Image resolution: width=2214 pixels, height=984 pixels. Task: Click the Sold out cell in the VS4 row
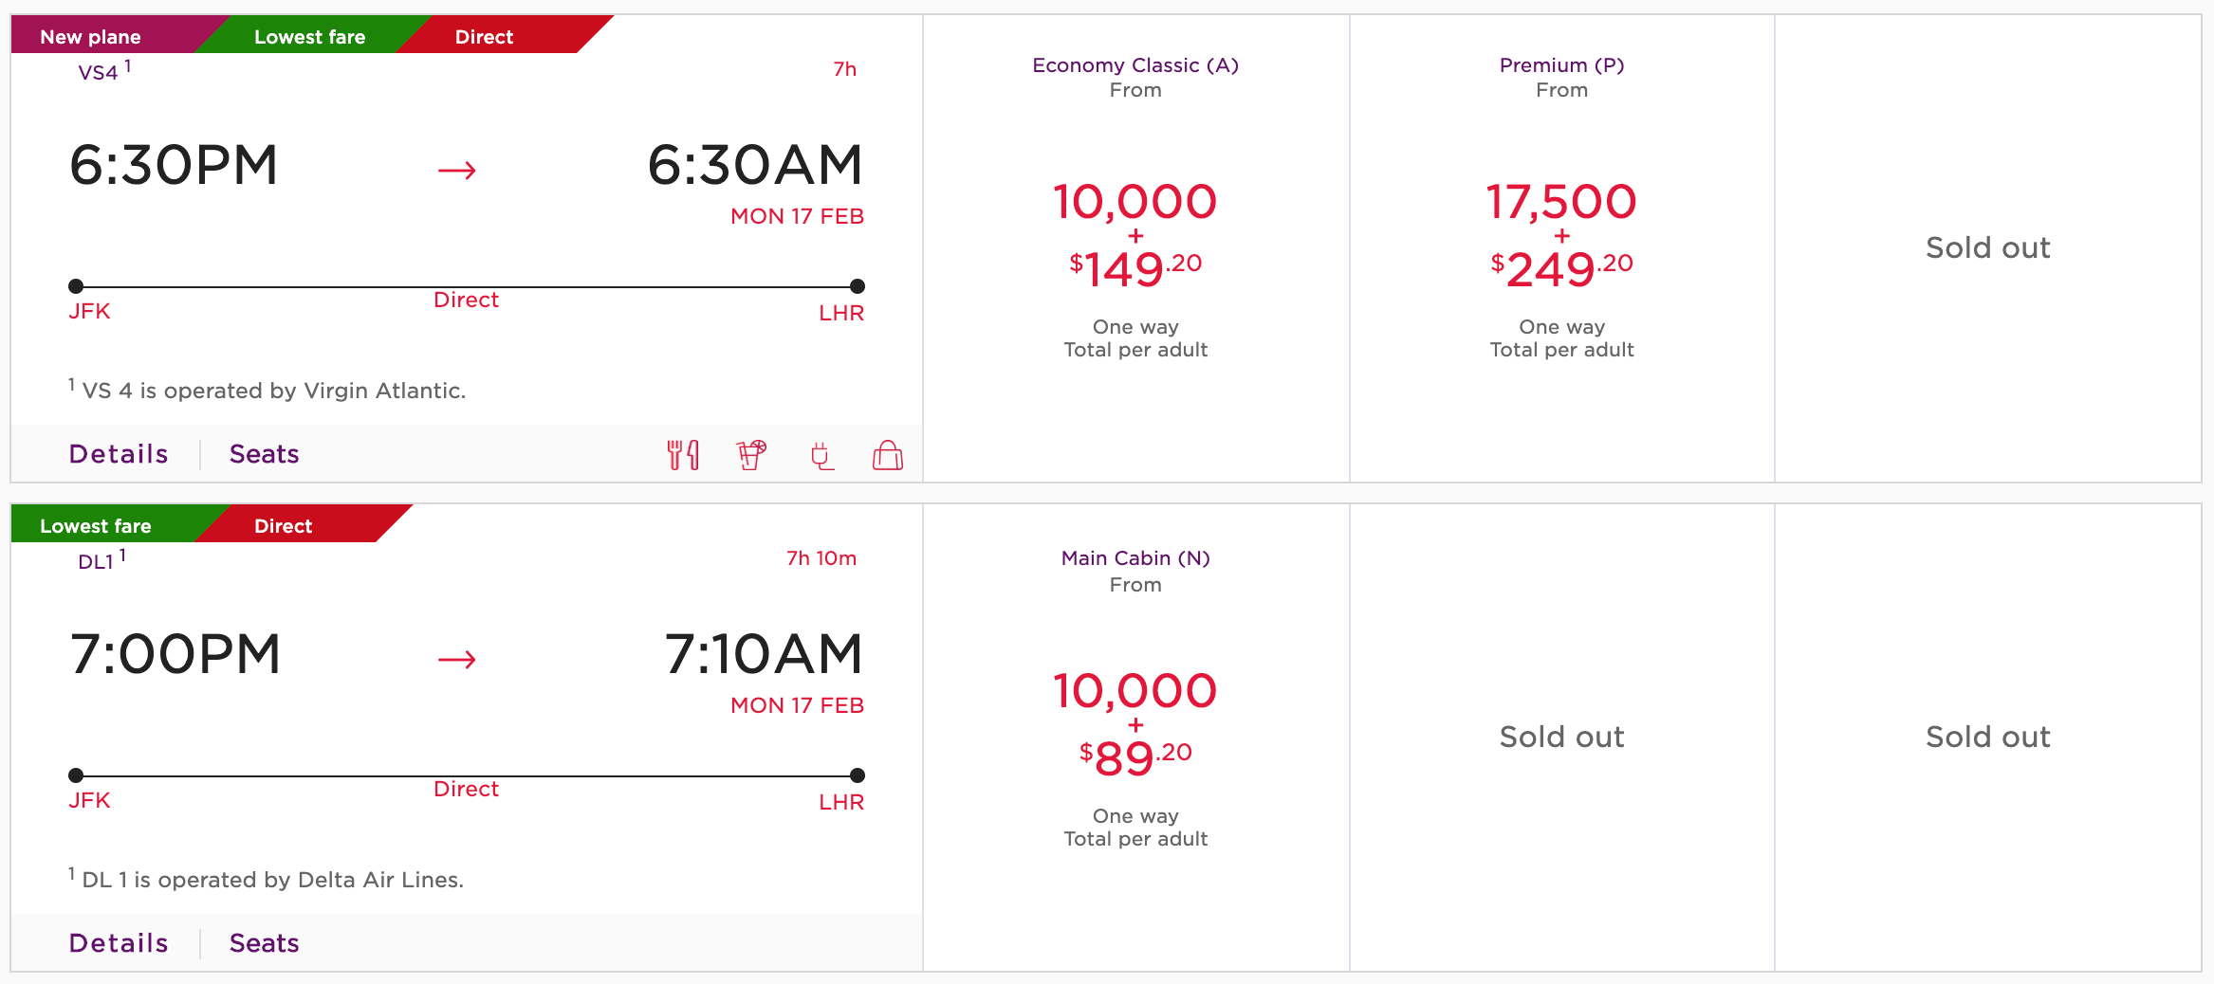tap(1987, 247)
